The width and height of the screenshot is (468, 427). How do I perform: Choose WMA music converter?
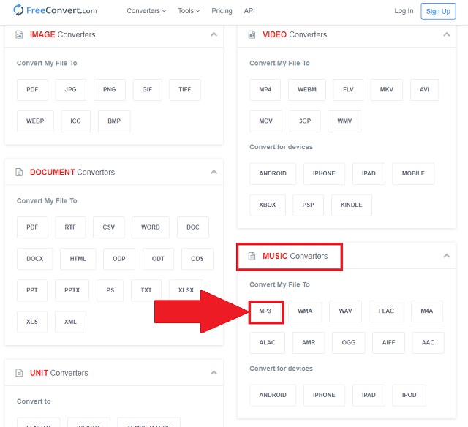pos(305,311)
